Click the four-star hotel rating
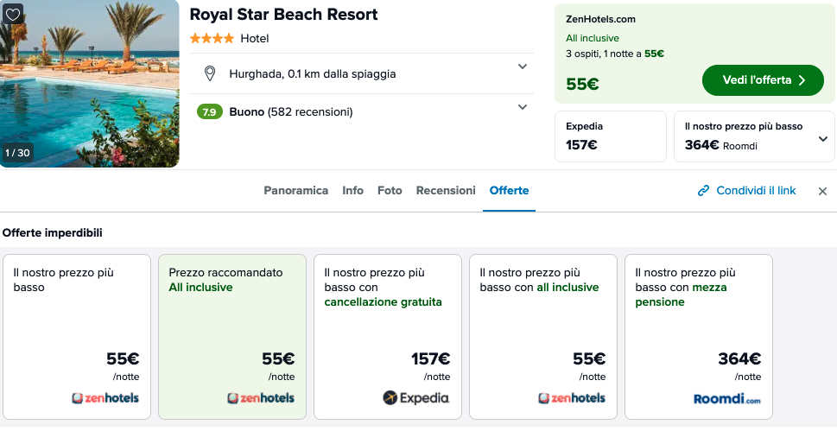837x431 pixels. tap(212, 39)
